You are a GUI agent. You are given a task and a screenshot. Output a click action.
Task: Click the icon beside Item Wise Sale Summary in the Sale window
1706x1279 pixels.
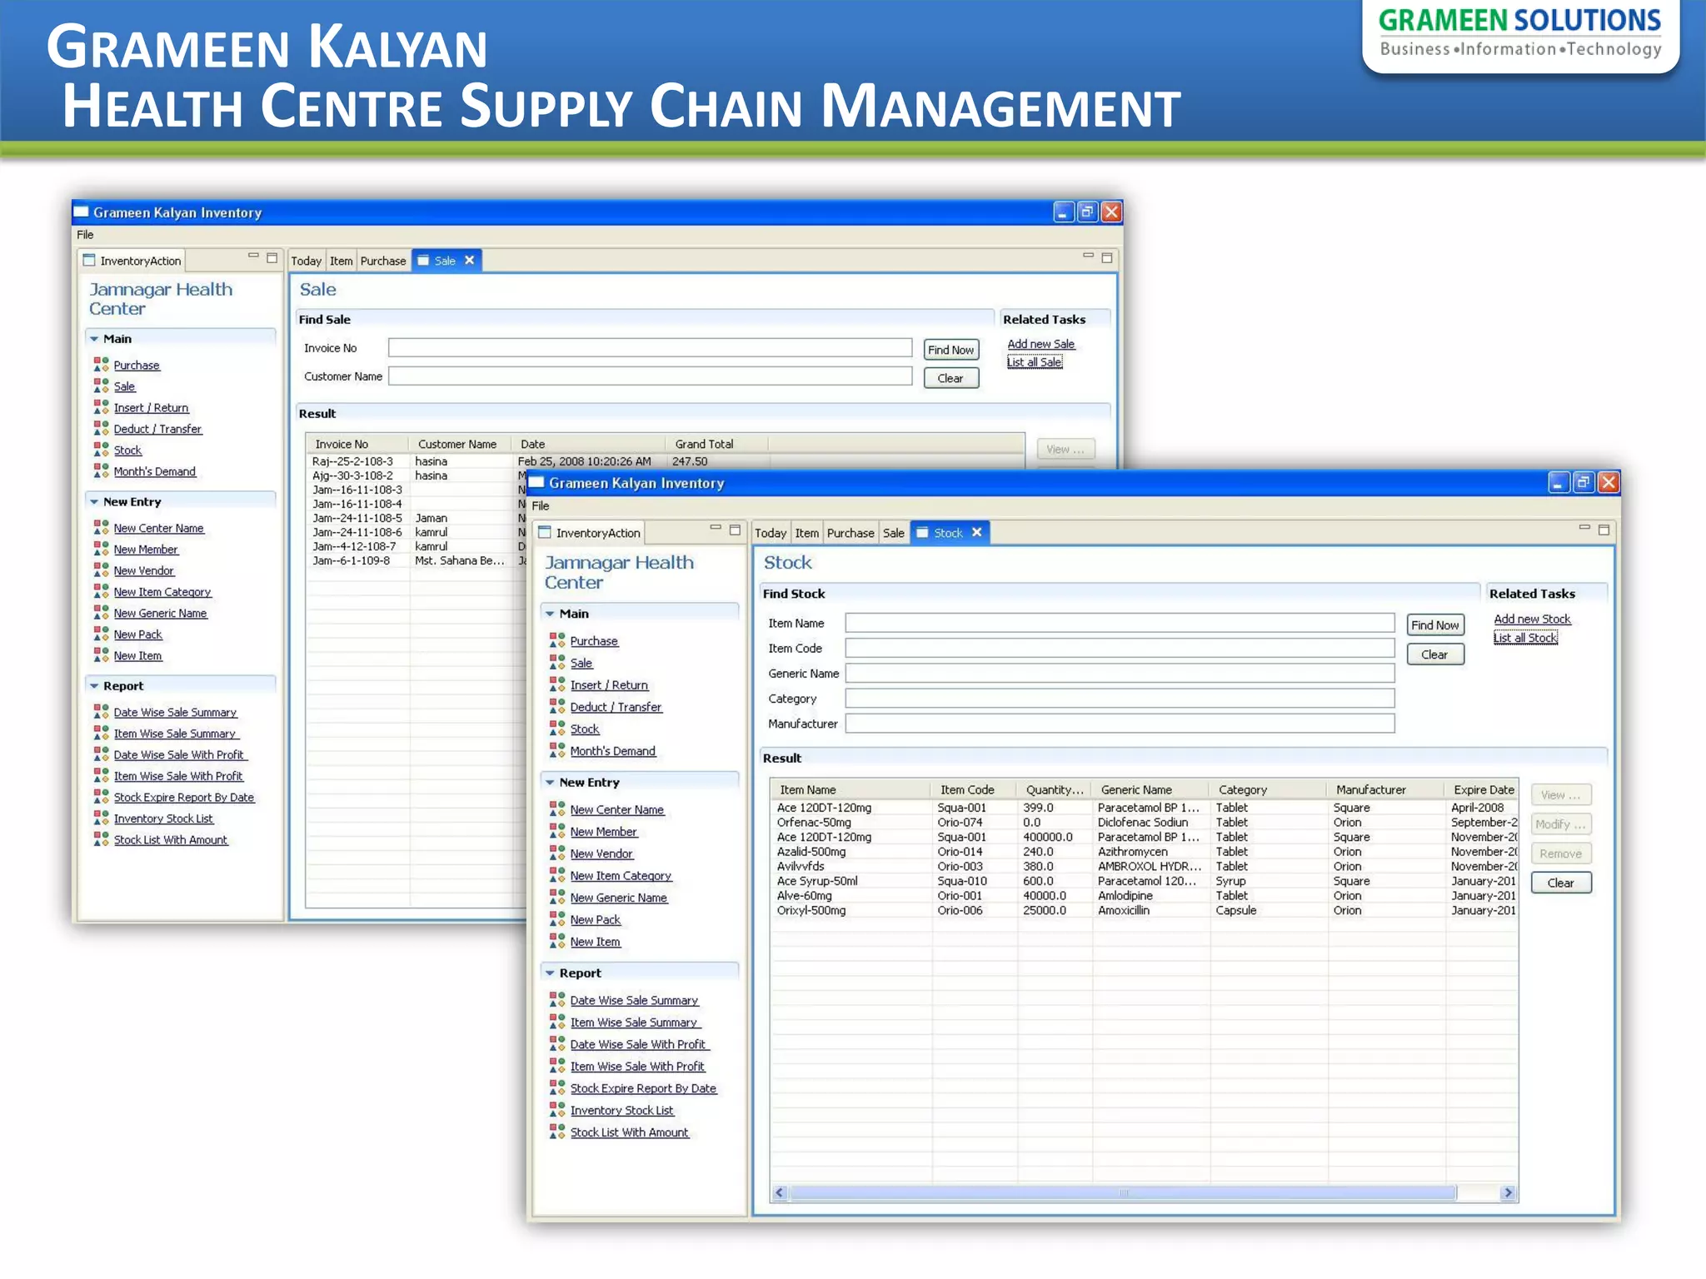[x=101, y=732]
